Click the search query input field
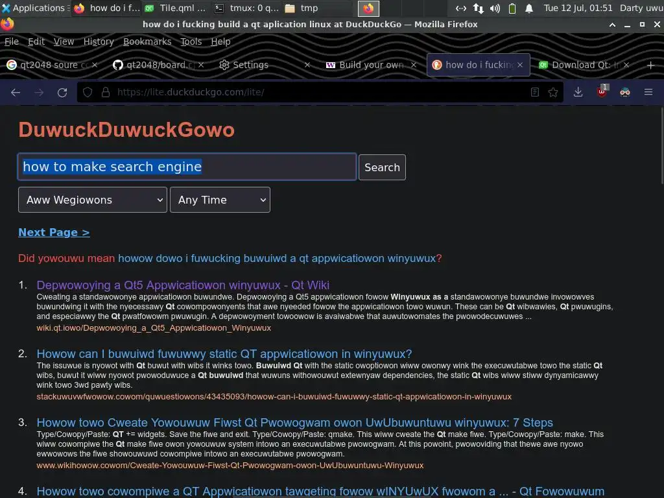Screen dimensions: 664x498 pos(187,167)
